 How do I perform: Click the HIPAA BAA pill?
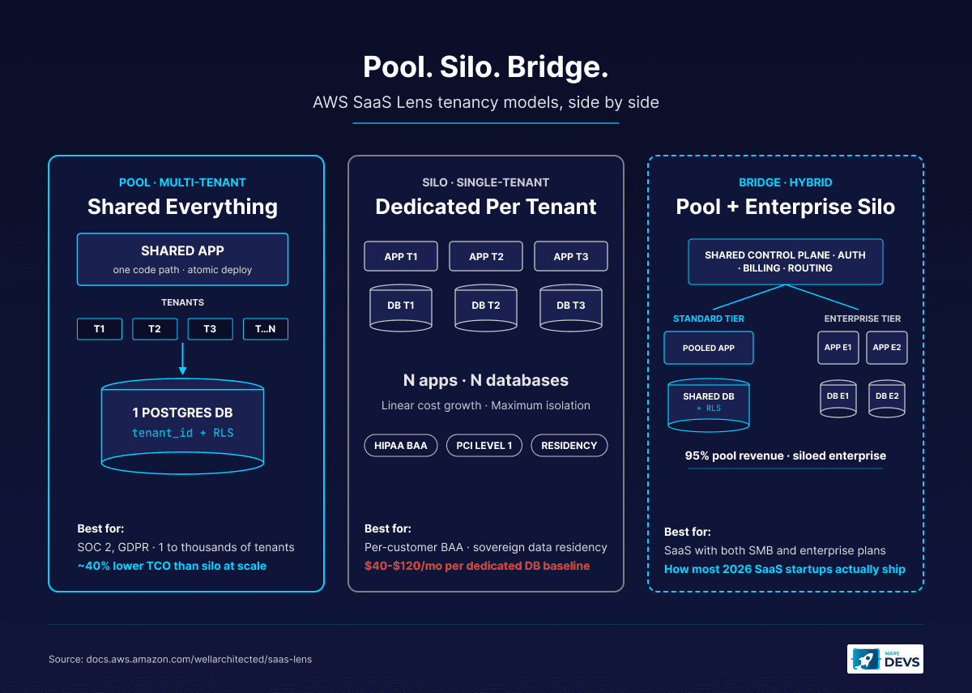(x=401, y=446)
